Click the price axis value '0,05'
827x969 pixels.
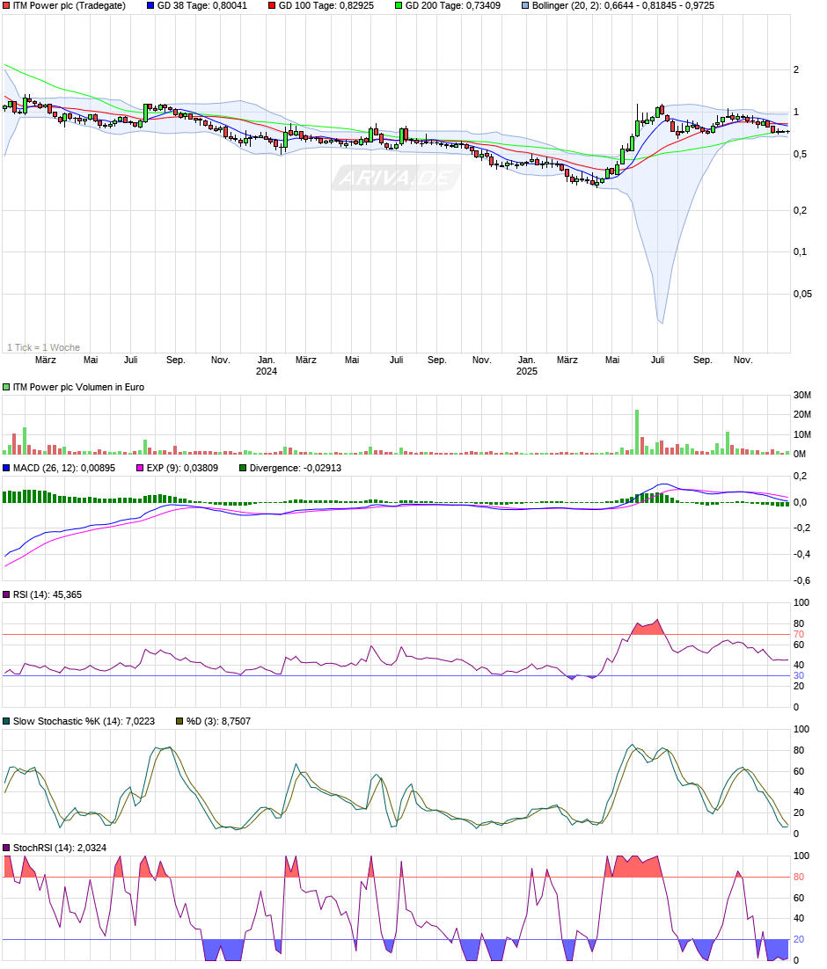click(x=803, y=294)
